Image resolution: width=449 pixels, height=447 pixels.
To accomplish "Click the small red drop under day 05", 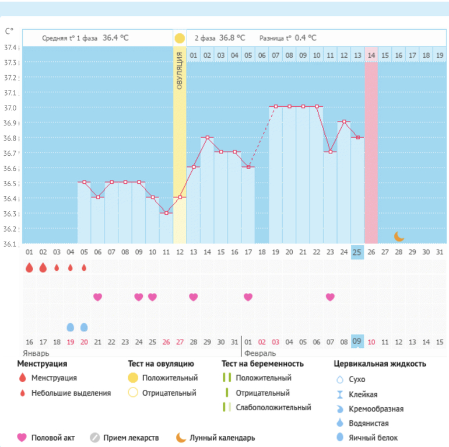I will 84,268.
